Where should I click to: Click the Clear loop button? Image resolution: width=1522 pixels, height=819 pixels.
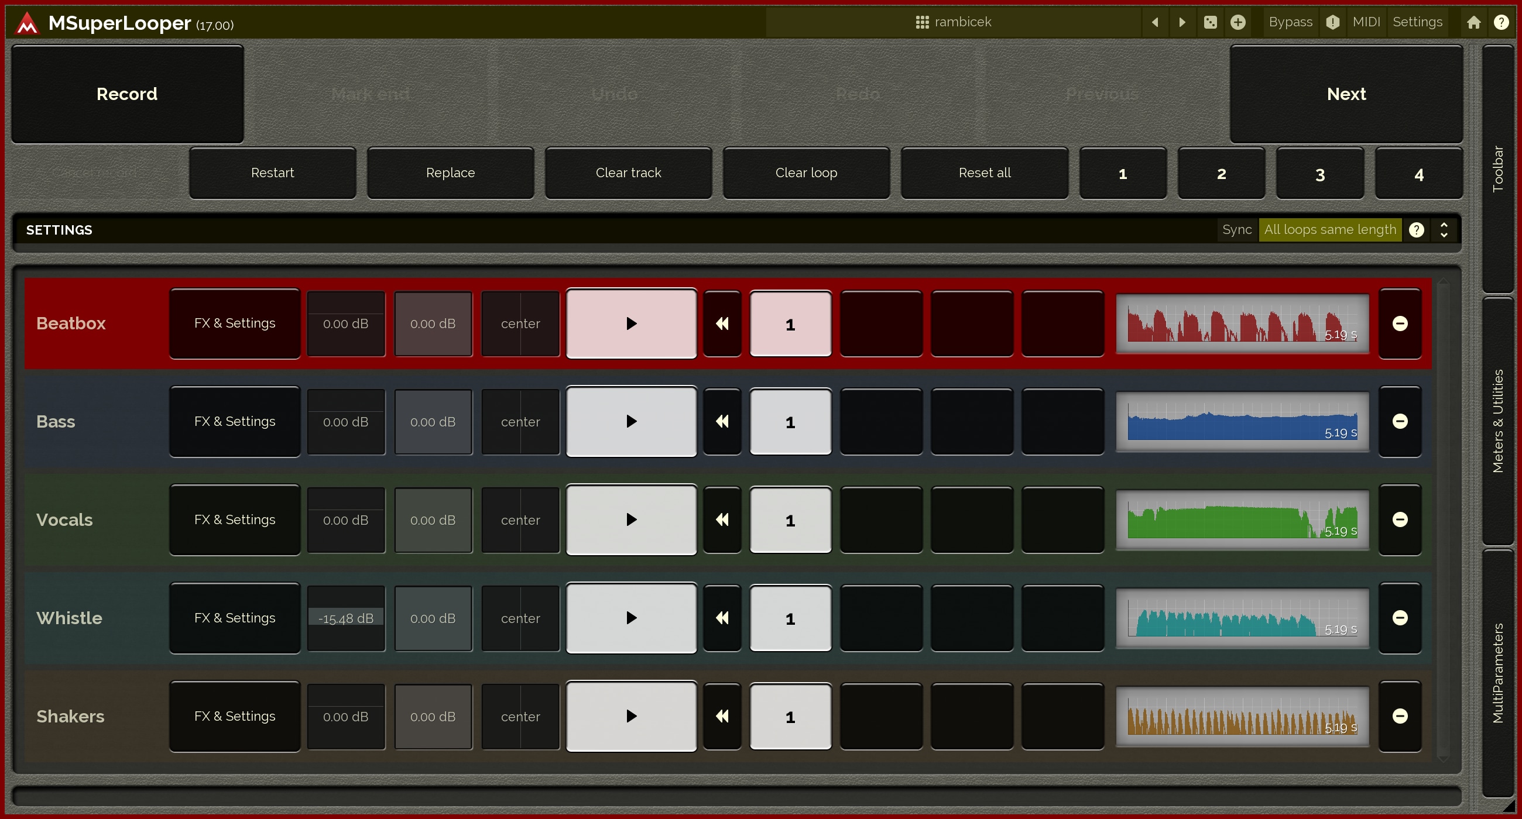[806, 173]
